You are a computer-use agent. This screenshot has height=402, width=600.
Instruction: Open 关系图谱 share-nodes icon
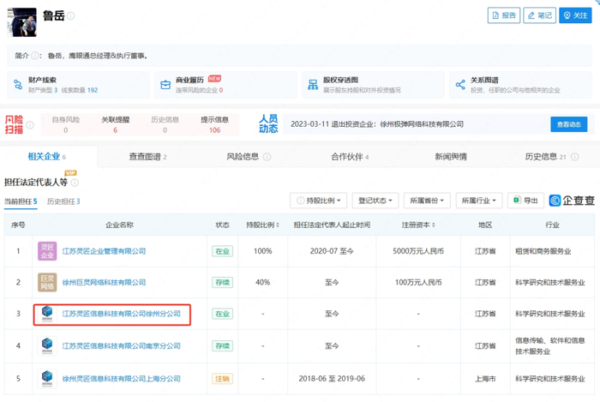pos(460,85)
